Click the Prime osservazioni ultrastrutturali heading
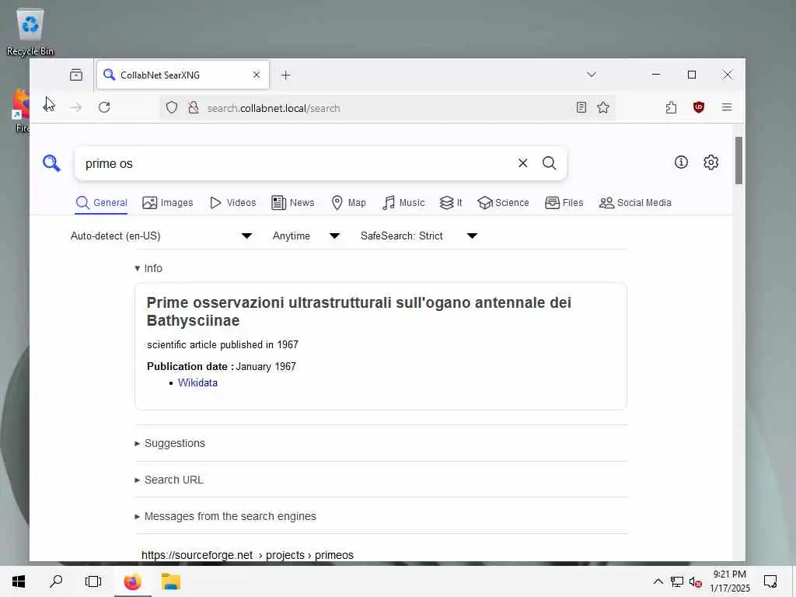This screenshot has width=796, height=597. point(358,311)
